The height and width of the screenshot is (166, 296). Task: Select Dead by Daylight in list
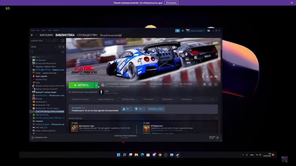pyautogui.click(x=48, y=125)
